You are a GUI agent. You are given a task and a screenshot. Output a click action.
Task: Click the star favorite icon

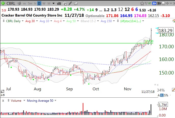[x=142, y=4]
